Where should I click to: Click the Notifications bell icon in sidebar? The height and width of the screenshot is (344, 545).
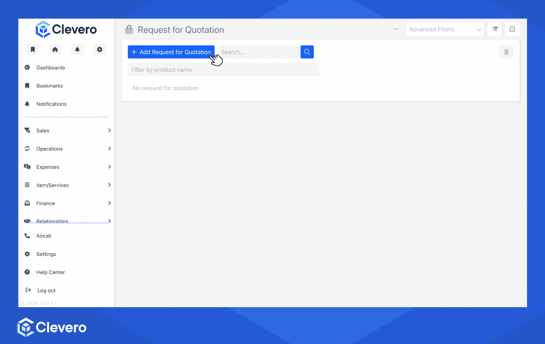coord(27,104)
